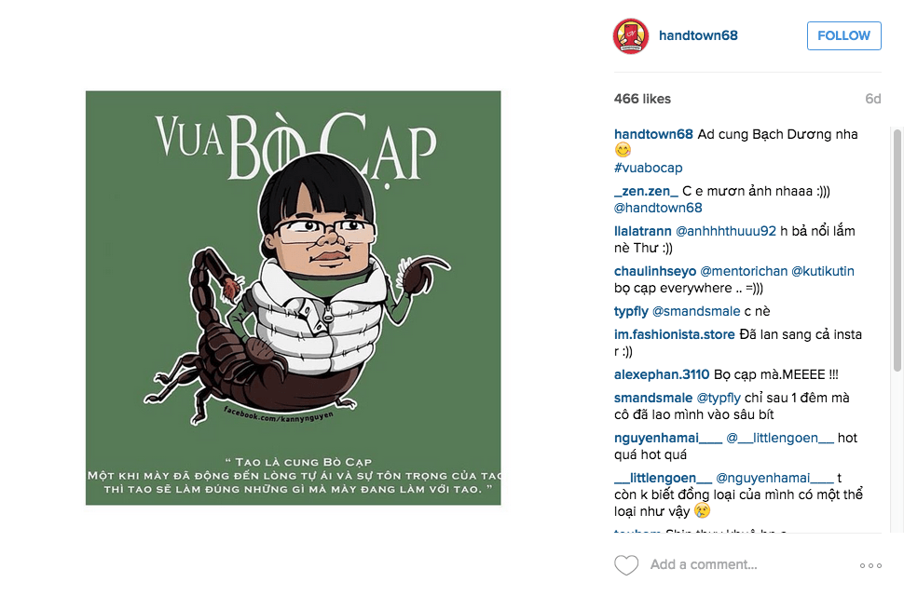The image size is (904, 596).
Task: Click the Follow button
Action: click(x=843, y=35)
